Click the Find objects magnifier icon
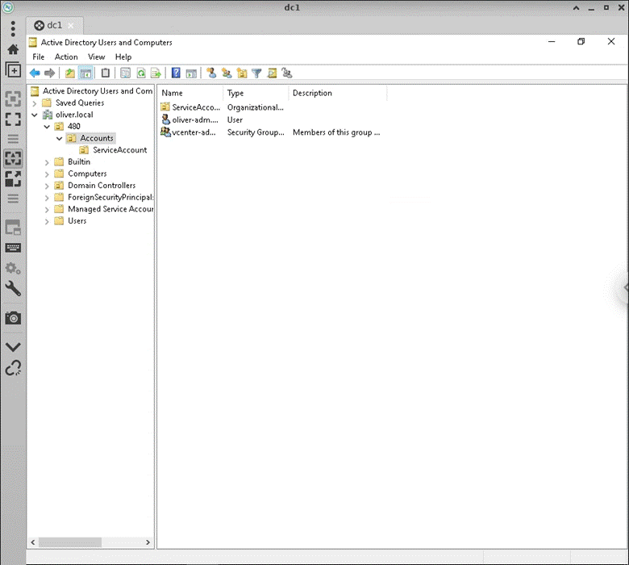629x565 pixels. (272, 73)
